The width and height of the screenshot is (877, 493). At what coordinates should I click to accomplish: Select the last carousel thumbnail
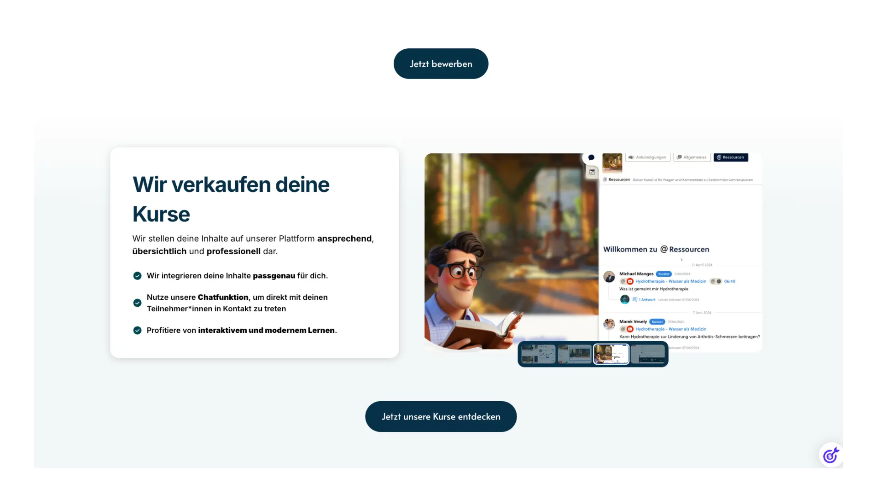click(x=648, y=354)
